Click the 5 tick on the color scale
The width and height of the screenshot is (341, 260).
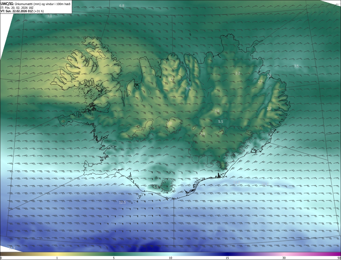(114, 258)
